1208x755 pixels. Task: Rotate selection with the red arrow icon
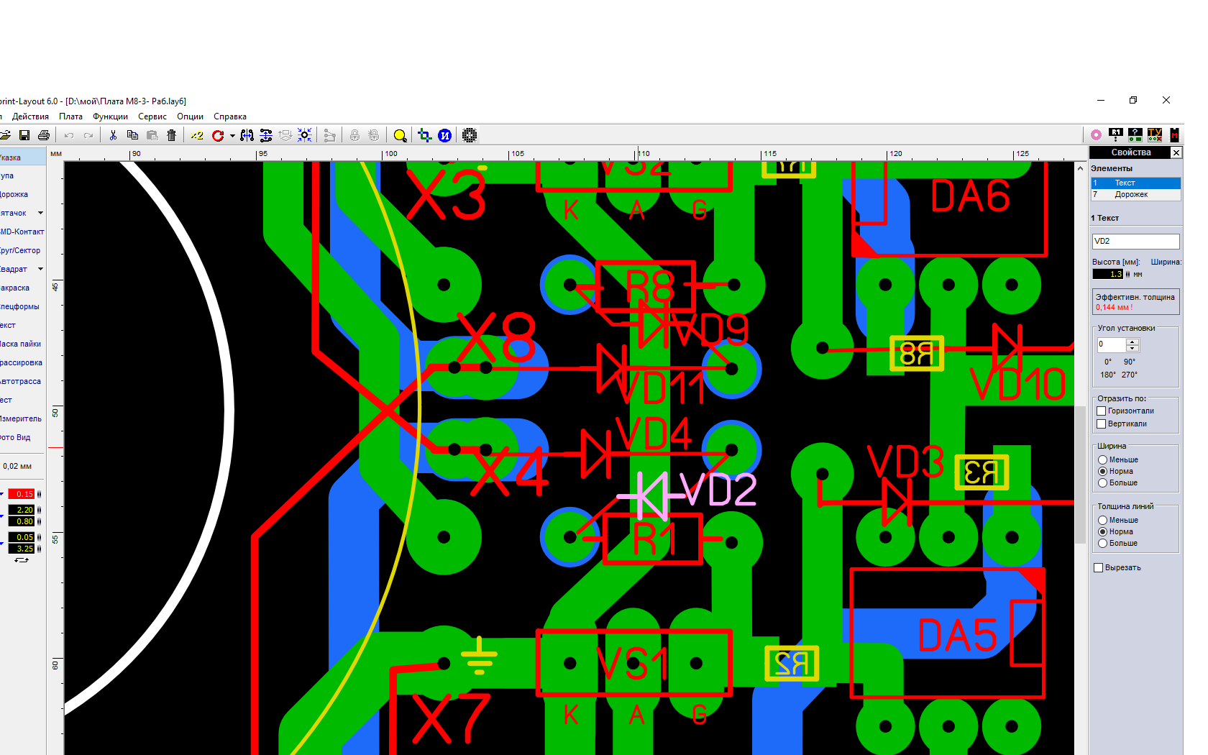pyautogui.click(x=218, y=135)
